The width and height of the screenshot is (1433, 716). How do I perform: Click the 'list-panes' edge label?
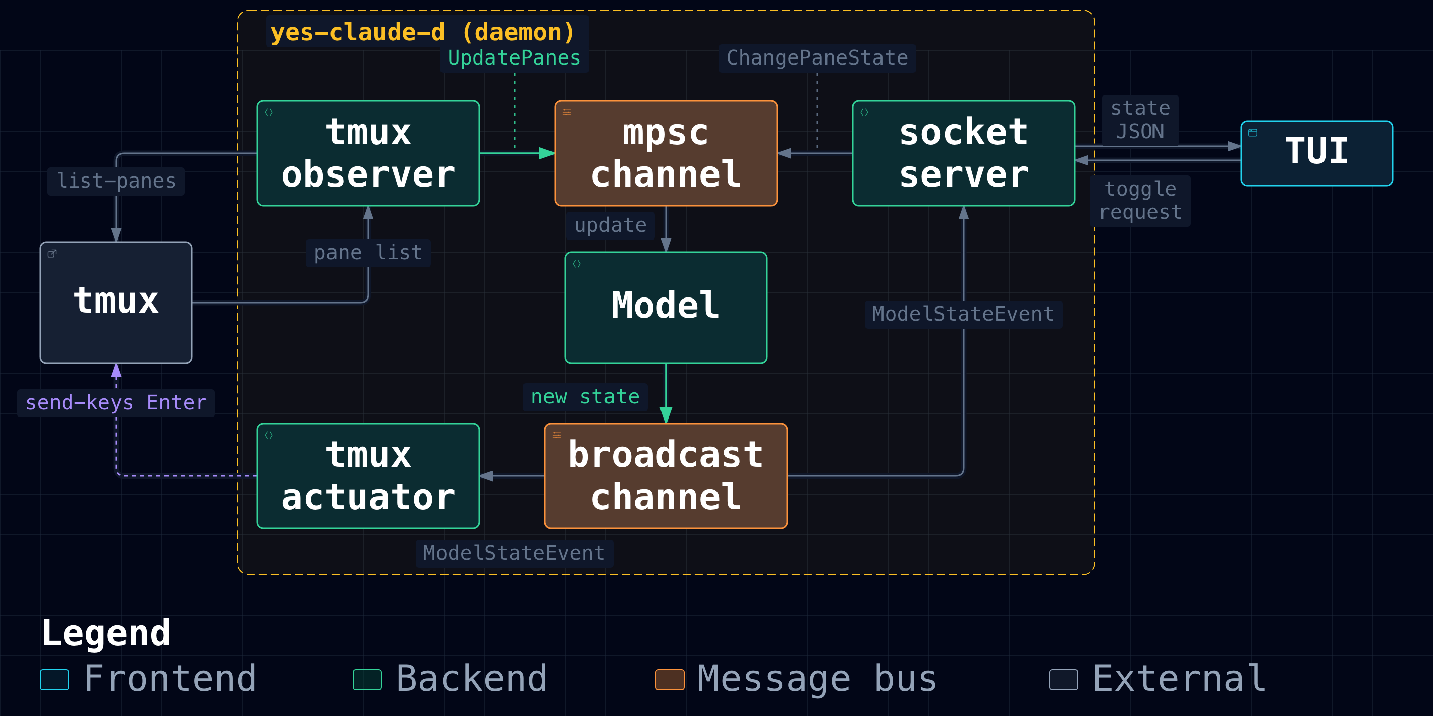coord(116,181)
